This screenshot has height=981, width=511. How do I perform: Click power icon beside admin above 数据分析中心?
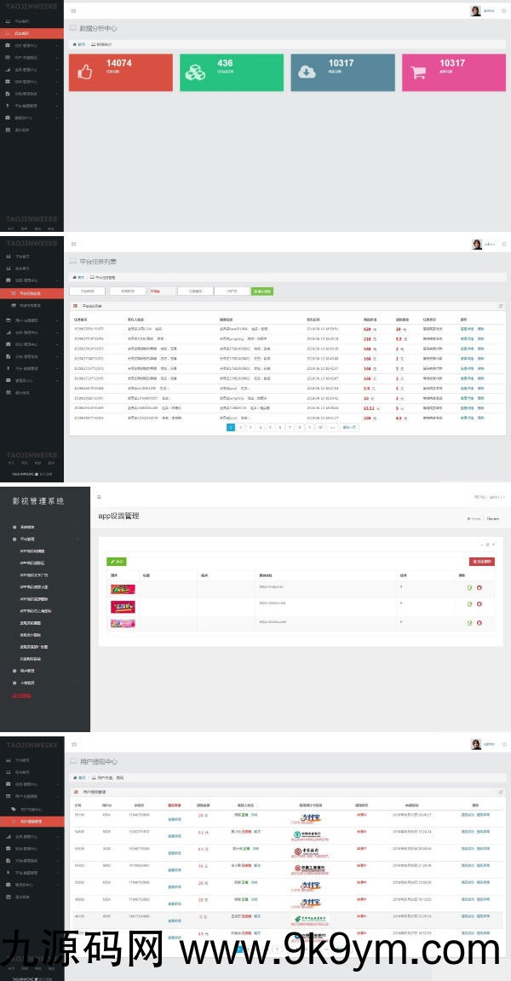click(502, 11)
